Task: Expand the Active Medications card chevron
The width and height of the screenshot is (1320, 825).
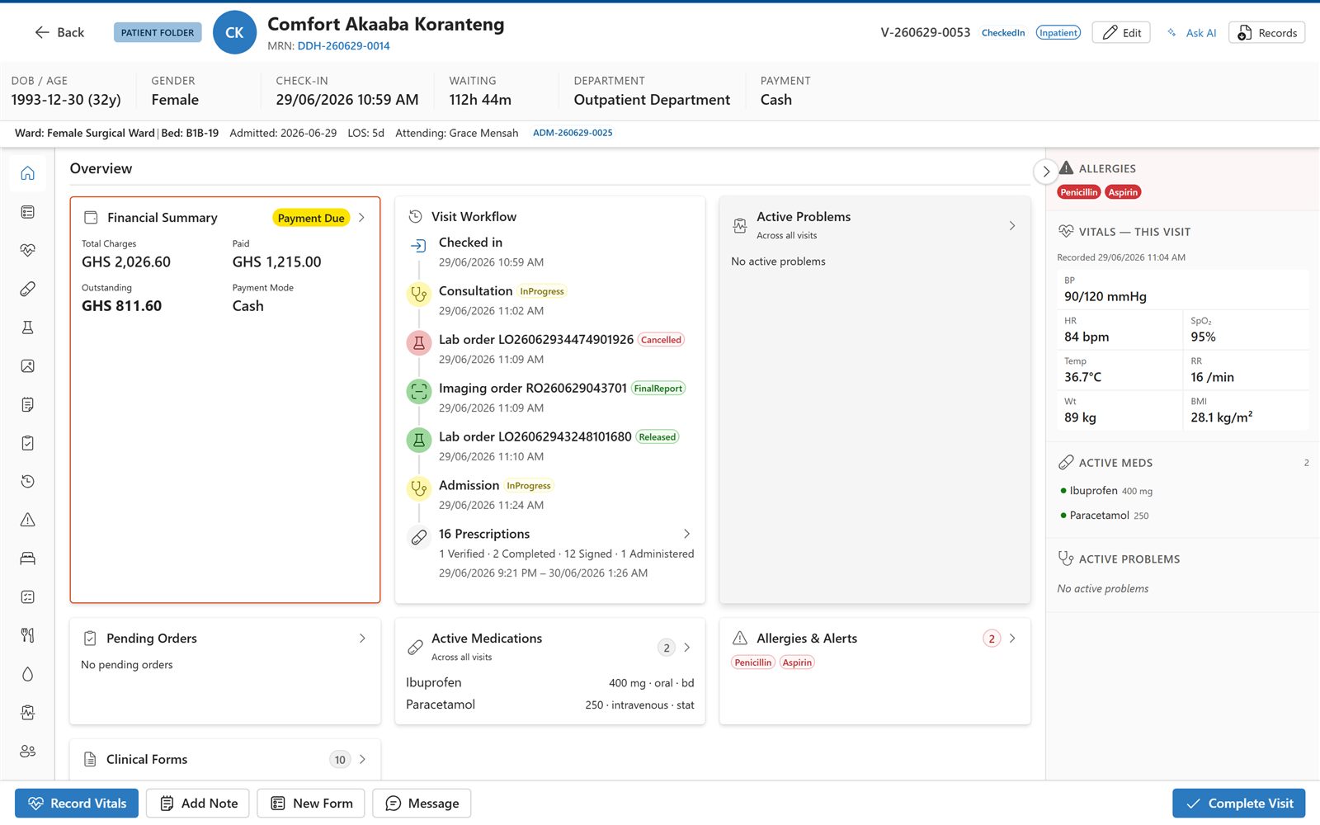Action: click(686, 648)
